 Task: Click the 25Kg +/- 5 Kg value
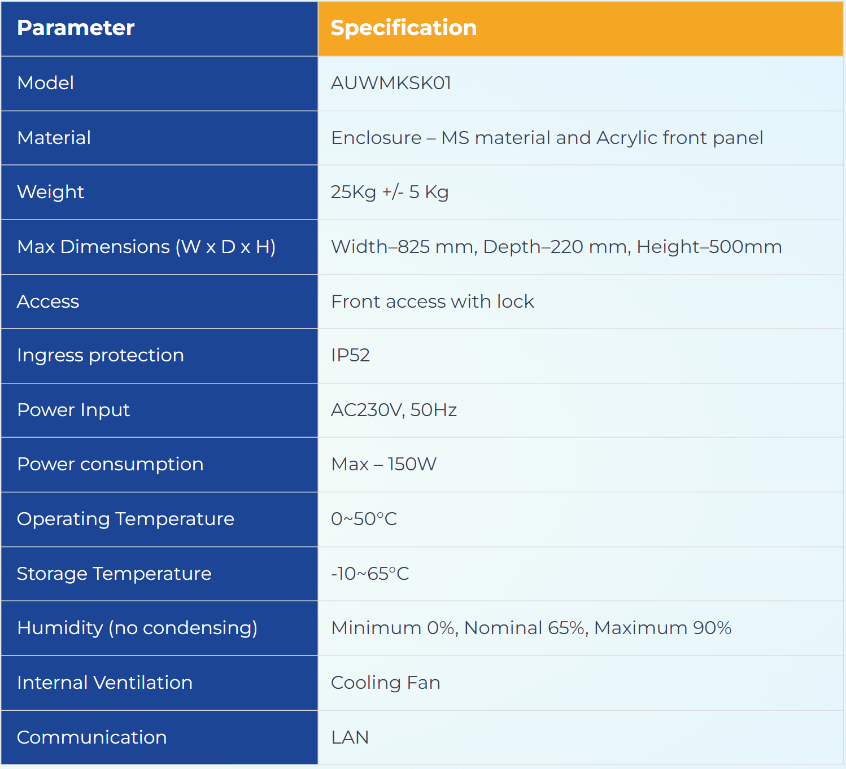click(389, 192)
